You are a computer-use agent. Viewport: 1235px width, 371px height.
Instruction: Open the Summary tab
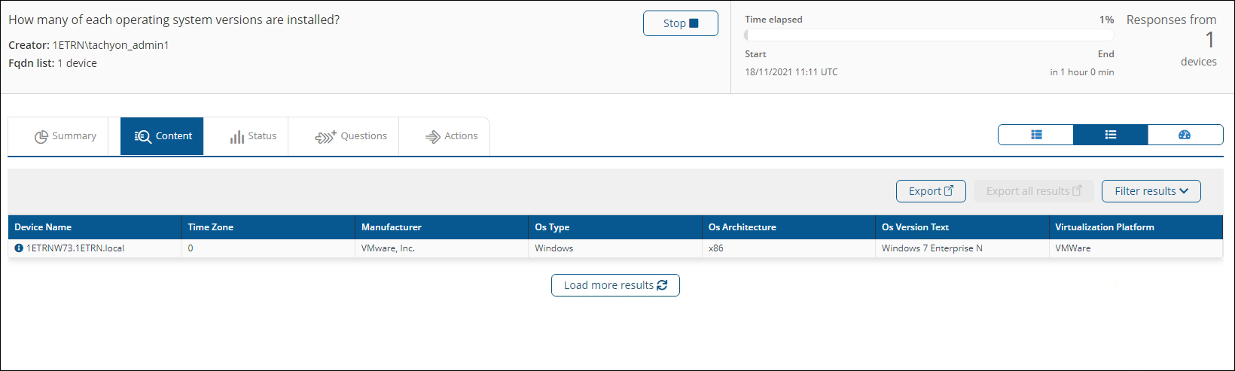pyautogui.click(x=66, y=136)
